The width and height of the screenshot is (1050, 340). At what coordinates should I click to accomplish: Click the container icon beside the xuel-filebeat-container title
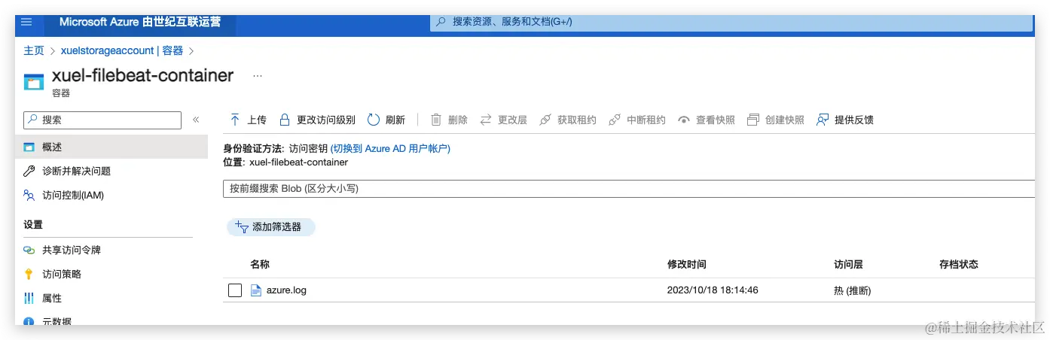[x=33, y=82]
